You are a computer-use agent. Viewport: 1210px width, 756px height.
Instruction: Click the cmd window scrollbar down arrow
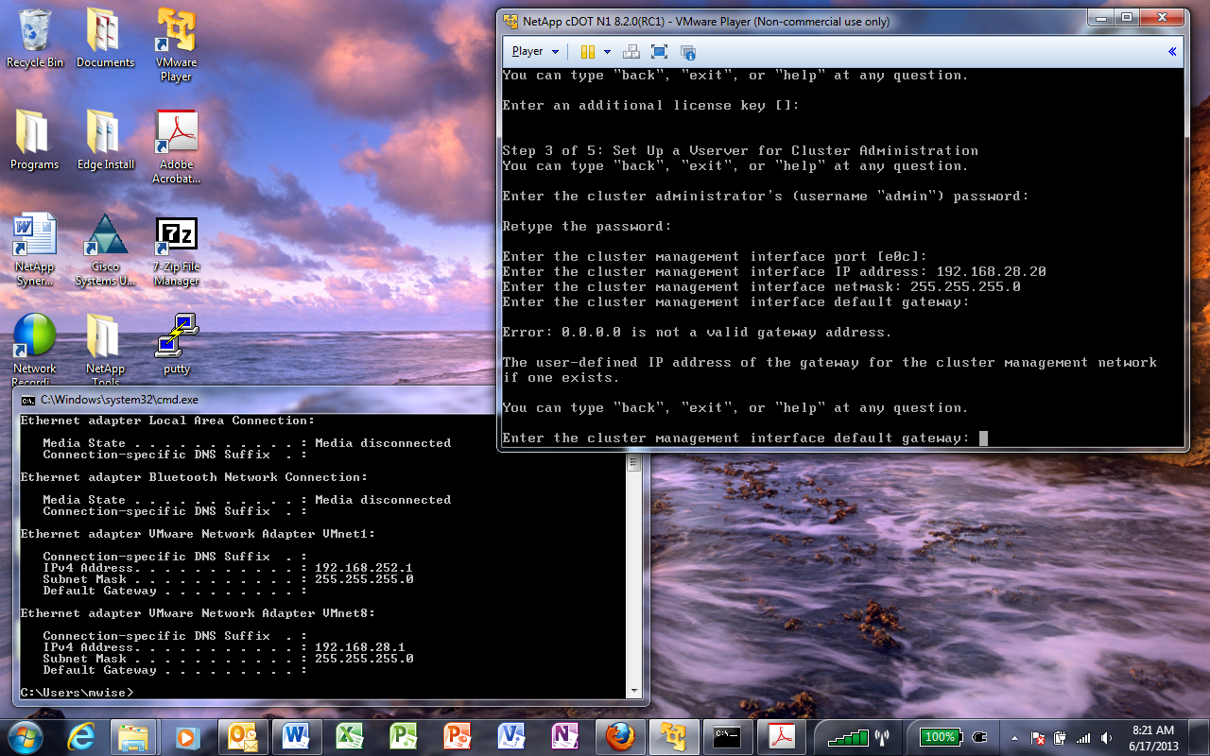coord(634,691)
